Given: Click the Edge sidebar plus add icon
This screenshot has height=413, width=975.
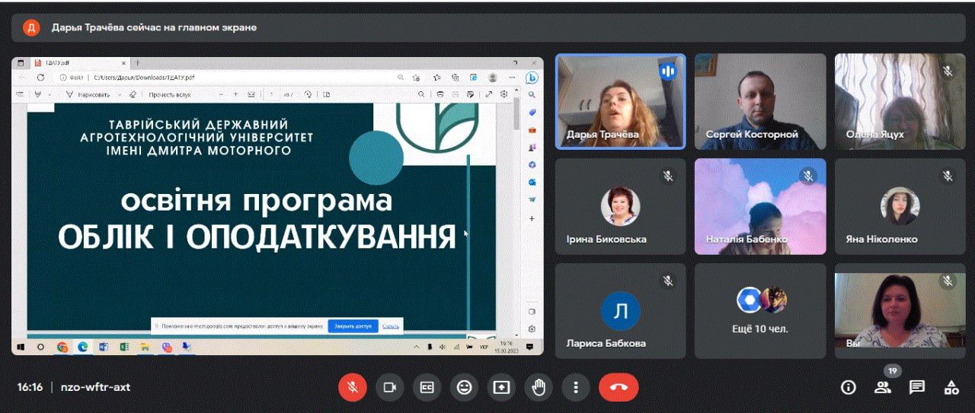Looking at the screenshot, I should 532,218.
